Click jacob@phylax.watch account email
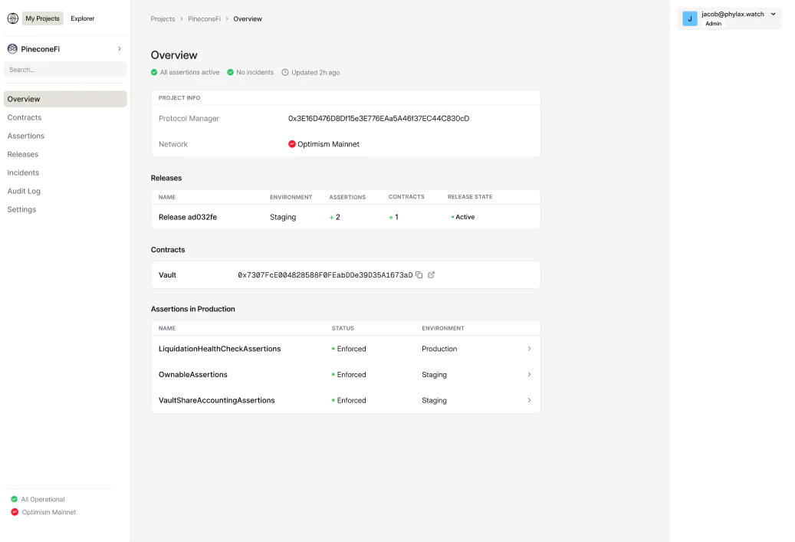 click(x=733, y=15)
